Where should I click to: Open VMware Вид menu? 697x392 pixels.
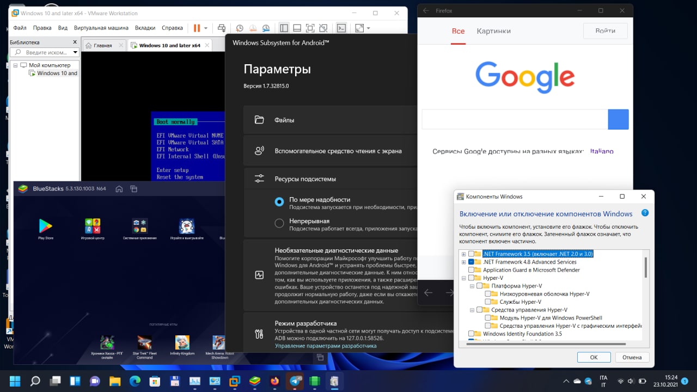63,28
